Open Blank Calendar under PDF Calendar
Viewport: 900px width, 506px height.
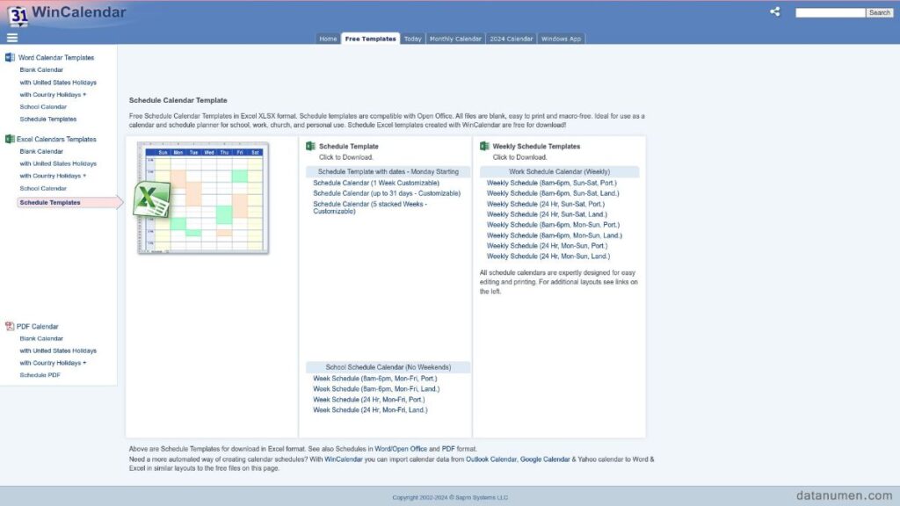click(41, 338)
